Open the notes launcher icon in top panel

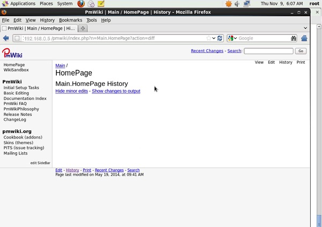click(101, 4)
